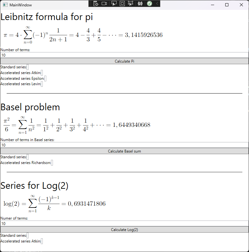
Task: Focus the Log(2) Numer of terms field
Action: pyautogui.click(x=124, y=223)
